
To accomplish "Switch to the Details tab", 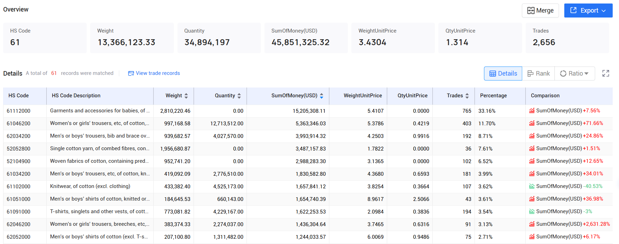I will pos(503,74).
